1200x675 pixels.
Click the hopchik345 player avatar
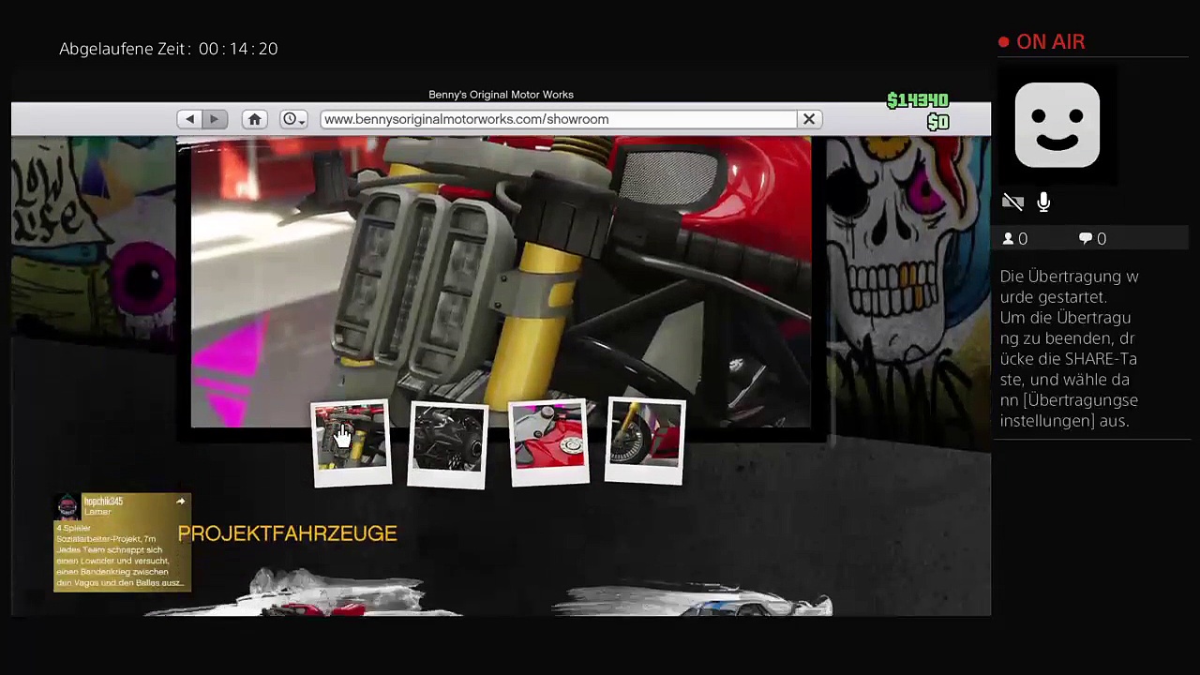[67, 507]
